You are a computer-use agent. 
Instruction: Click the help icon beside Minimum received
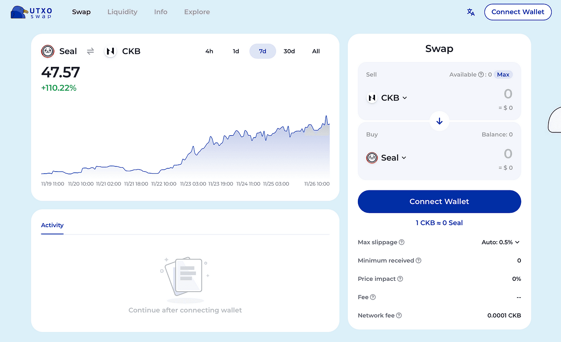click(418, 260)
